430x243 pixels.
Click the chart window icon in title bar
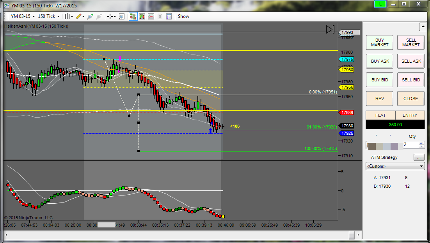point(6,5)
